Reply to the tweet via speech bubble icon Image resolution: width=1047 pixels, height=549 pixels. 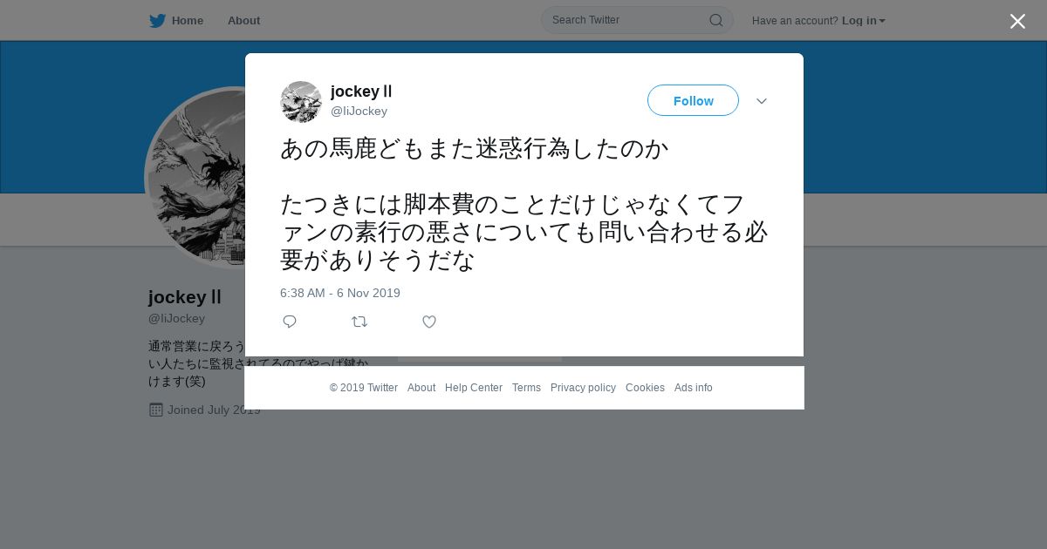(x=290, y=322)
